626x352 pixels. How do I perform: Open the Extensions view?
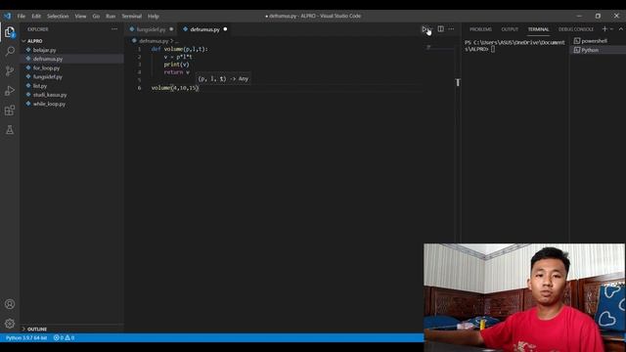(x=10, y=110)
